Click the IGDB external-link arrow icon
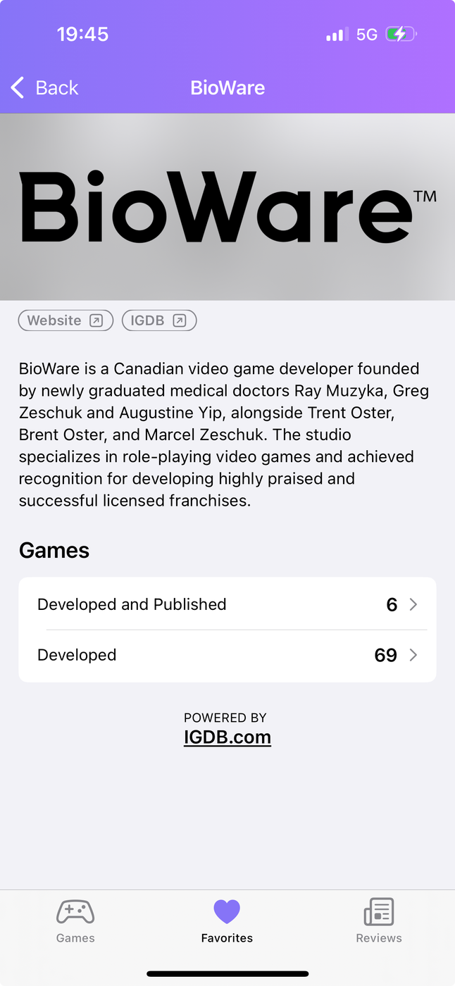Viewport: 455px width, 986px height. click(x=180, y=320)
